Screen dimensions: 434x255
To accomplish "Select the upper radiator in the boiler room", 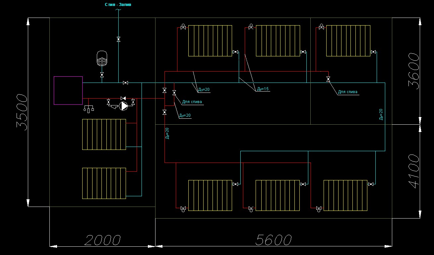I will (x=104, y=134).
